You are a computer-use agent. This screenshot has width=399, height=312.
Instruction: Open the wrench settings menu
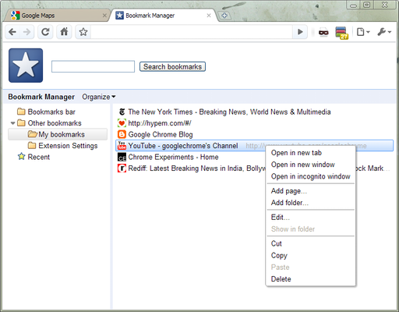point(384,32)
